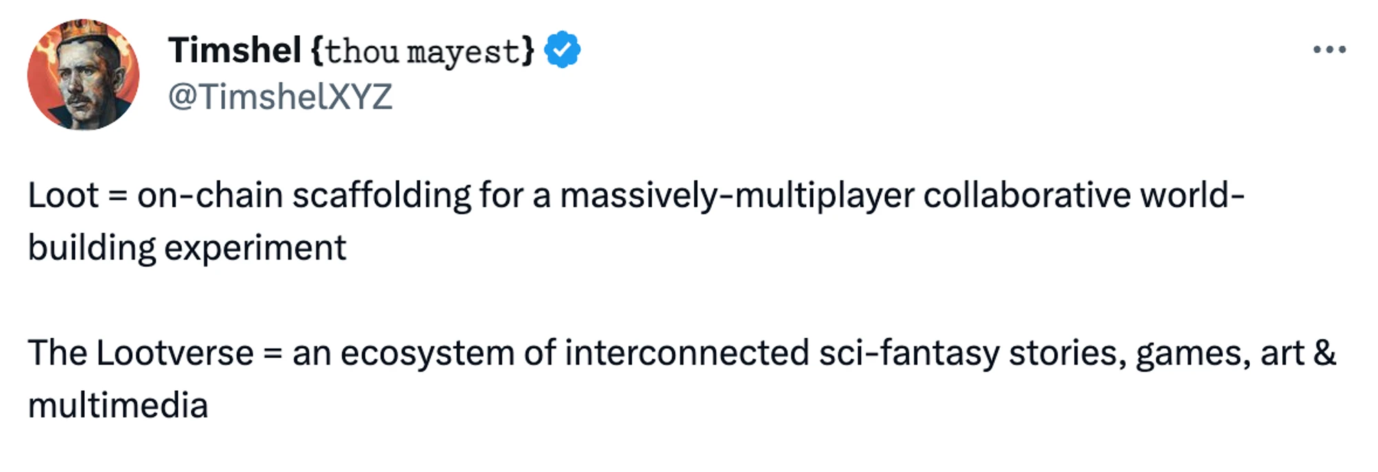Click The Lootverse in second paragraph
This screenshot has width=1378, height=472.
[x=141, y=353]
